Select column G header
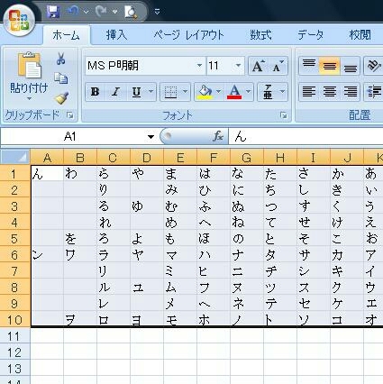 click(247, 158)
